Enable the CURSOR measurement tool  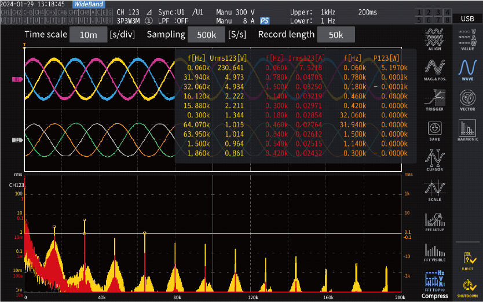pyautogui.click(x=434, y=160)
